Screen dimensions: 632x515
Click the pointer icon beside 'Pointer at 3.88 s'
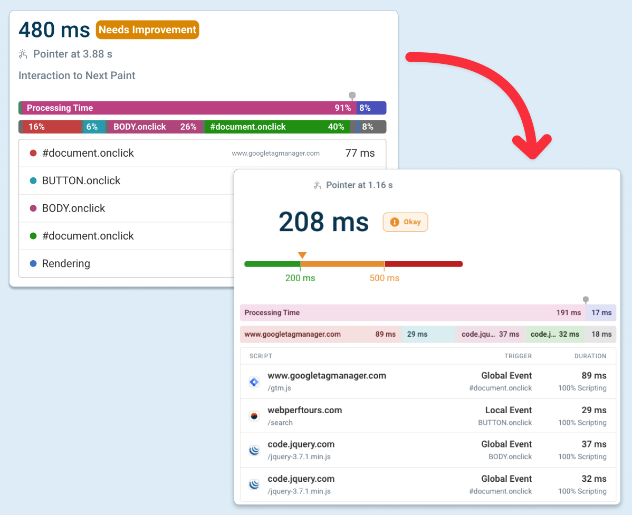click(x=23, y=54)
